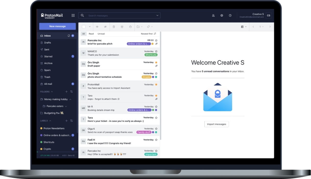Open the help menu question-mark icon
The height and width of the screenshot is (179, 311).
coord(230,15)
